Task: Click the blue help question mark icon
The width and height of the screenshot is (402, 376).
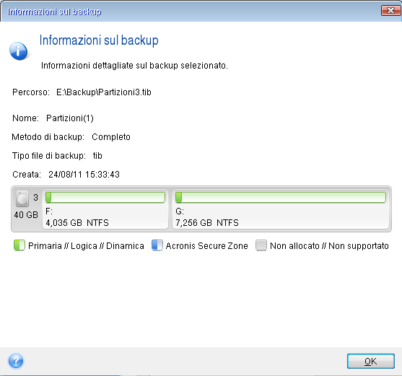Action: [16, 361]
